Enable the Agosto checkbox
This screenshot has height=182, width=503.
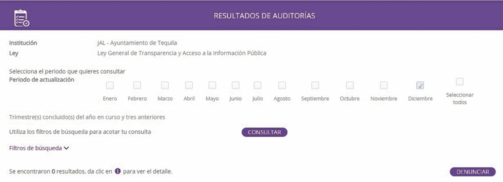click(x=282, y=85)
